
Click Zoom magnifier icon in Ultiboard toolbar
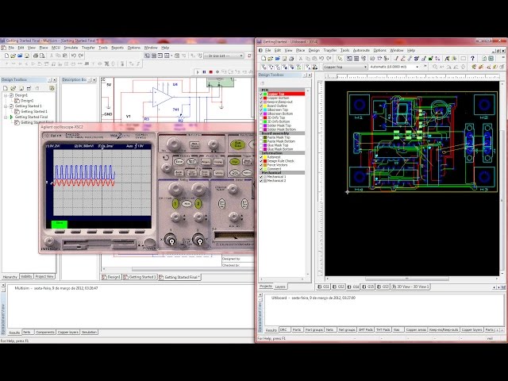point(435,67)
